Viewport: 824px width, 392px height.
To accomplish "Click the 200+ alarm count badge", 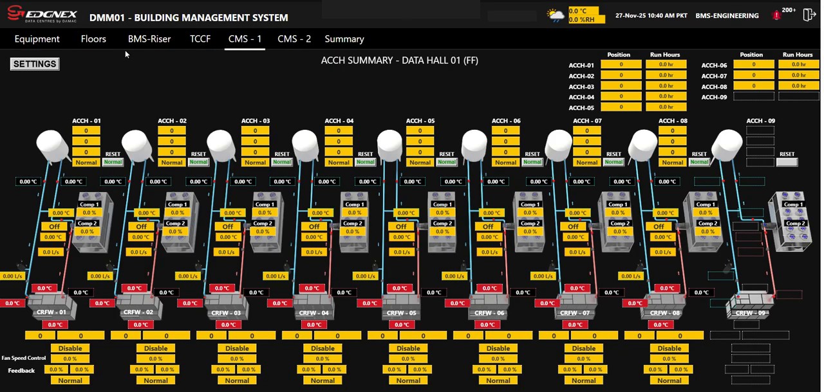I will pyautogui.click(x=789, y=10).
